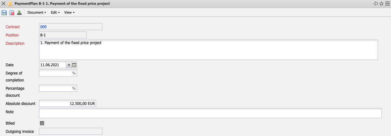The width and height of the screenshot is (391, 136).
Task: Open the calendar date picker
Action: tap(75, 65)
